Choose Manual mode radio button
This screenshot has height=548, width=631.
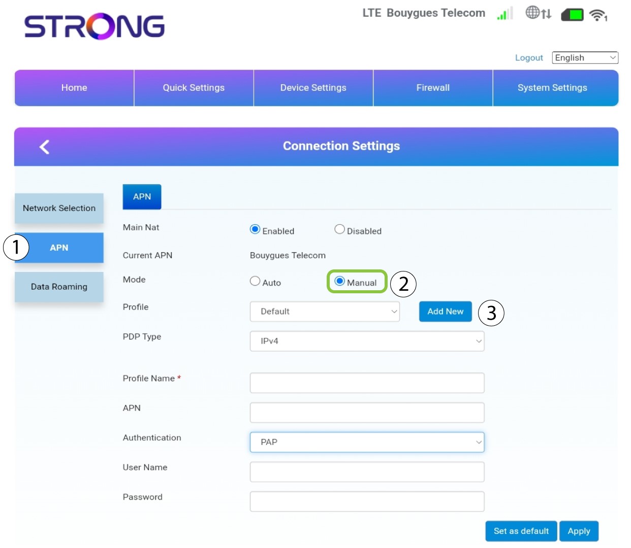[x=339, y=281]
